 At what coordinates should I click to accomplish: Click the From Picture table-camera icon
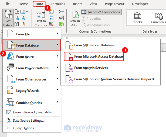[x=23, y=12]
